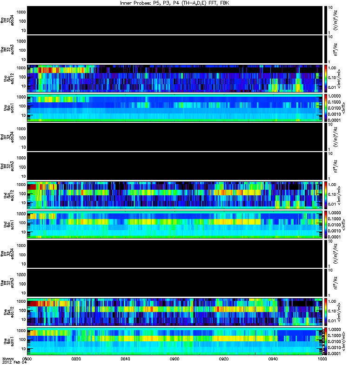Select the the fbk scm1 spectrogram panel
349x372 pixels.
click(x=175, y=341)
